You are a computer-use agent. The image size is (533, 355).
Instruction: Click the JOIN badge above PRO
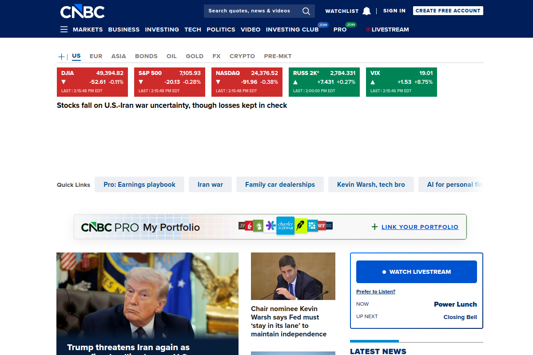click(x=351, y=25)
